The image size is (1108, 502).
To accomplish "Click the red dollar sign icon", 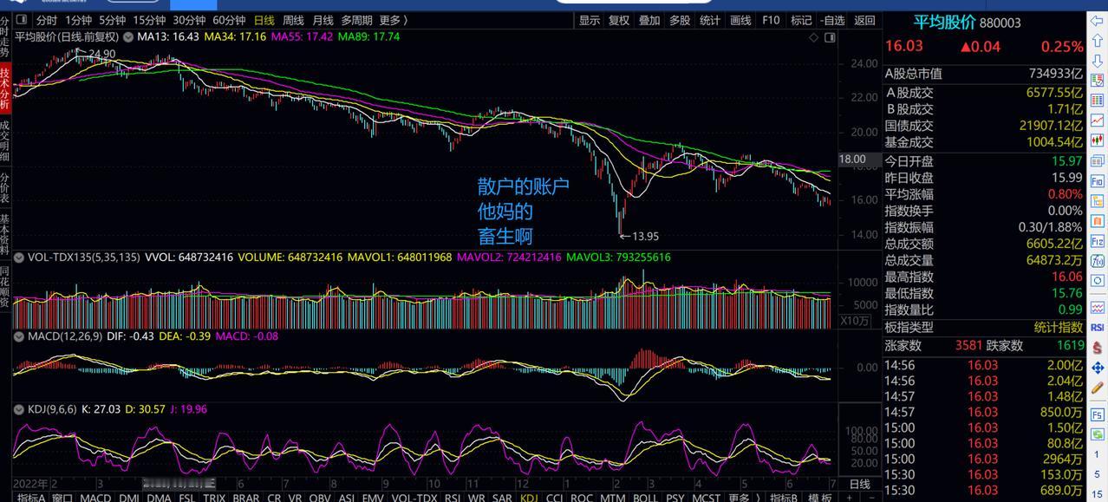I will point(1097,347).
